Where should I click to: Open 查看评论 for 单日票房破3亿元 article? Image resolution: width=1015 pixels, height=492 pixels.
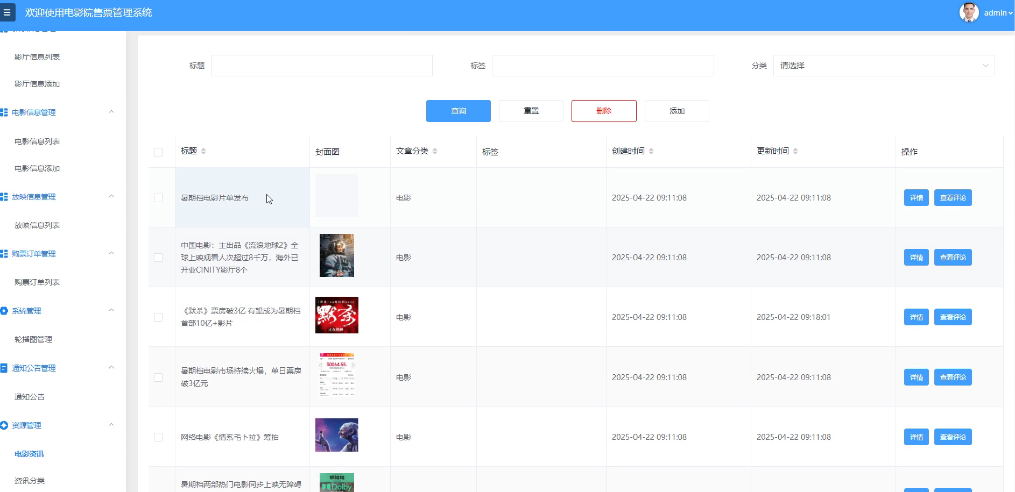click(953, 377)
